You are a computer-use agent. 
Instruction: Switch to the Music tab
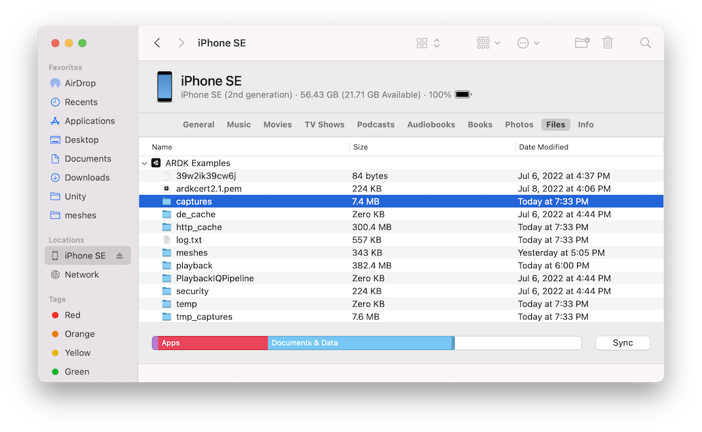(x=239, y=125)
